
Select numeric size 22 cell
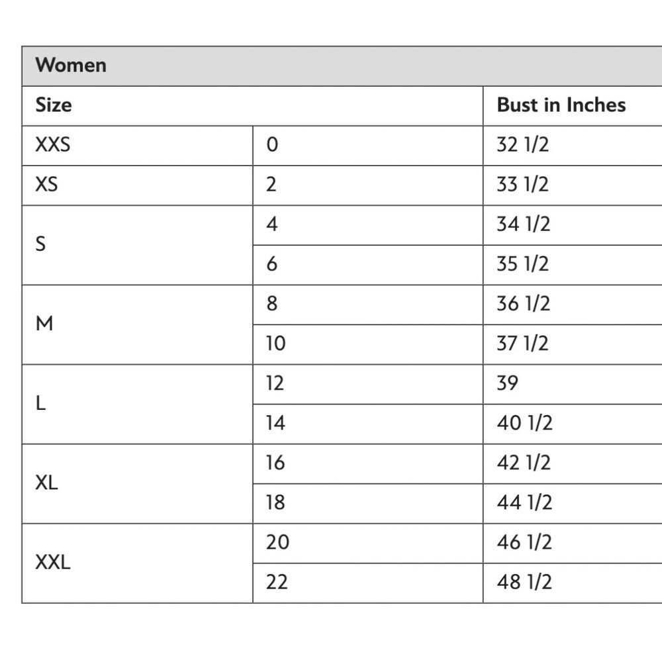(277, 583)
